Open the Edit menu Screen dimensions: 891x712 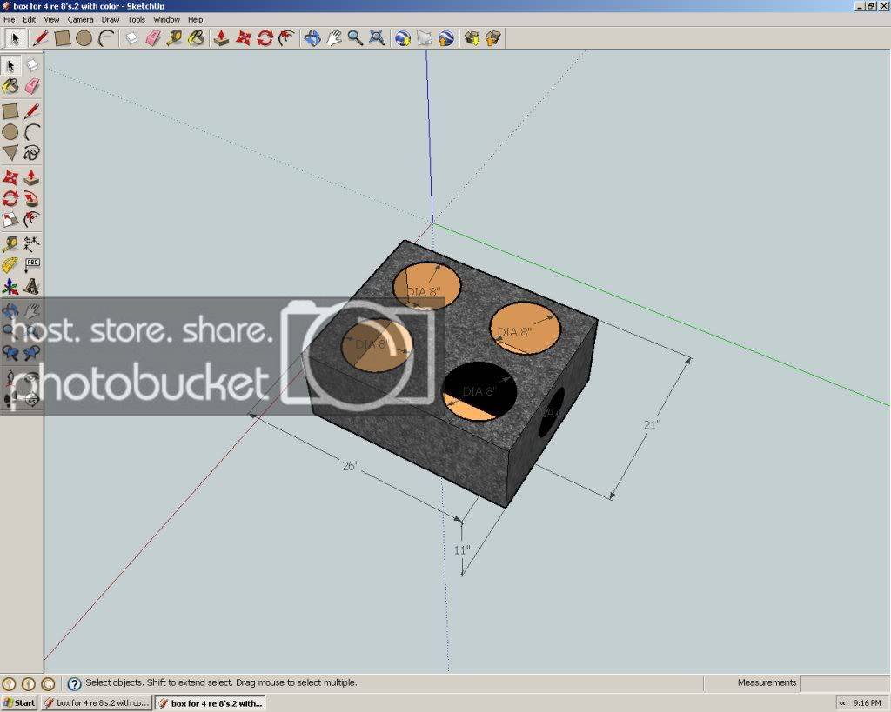pyautogui.click(x=29, y=19)
